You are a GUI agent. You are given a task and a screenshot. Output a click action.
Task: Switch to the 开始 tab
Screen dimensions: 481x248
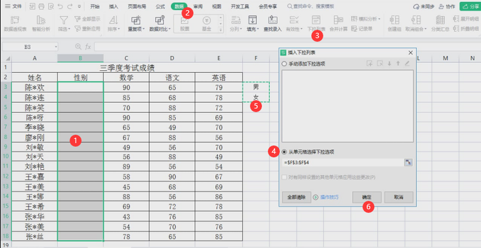click(95, 6)
